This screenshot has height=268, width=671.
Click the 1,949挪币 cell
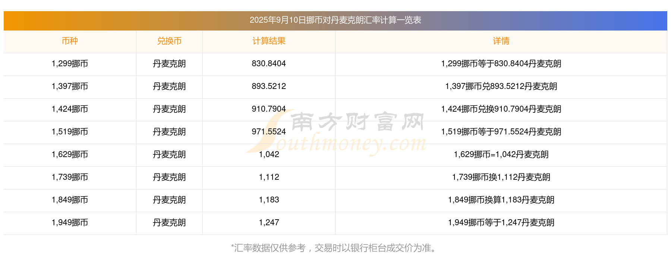click(70, 223)
